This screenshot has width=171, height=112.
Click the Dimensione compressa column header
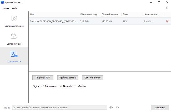coord(111,14)
